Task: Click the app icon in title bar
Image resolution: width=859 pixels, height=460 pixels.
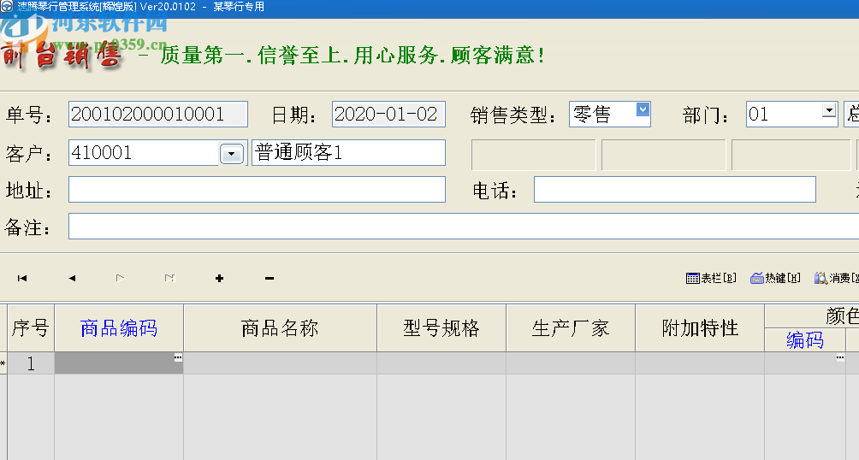Action: [7, 7]
